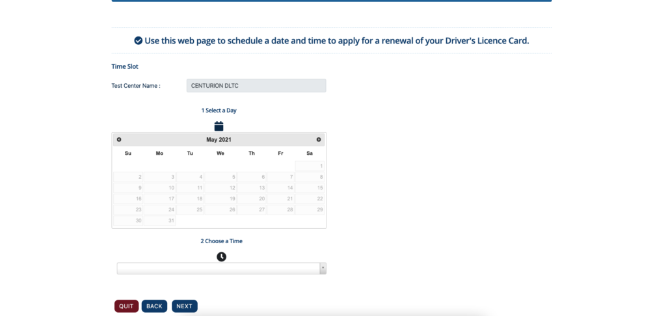Select May 15 on the calendar

pos(310,188)
